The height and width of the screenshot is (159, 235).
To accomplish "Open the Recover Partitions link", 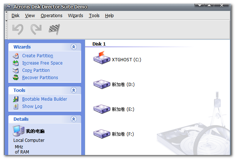I will tap(40, 78).
